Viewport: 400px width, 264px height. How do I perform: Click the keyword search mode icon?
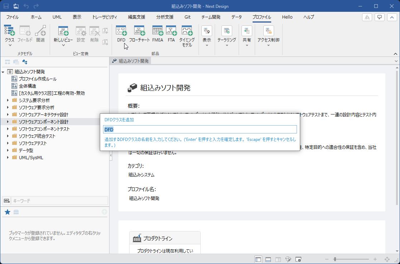click(x=7, y=201)
